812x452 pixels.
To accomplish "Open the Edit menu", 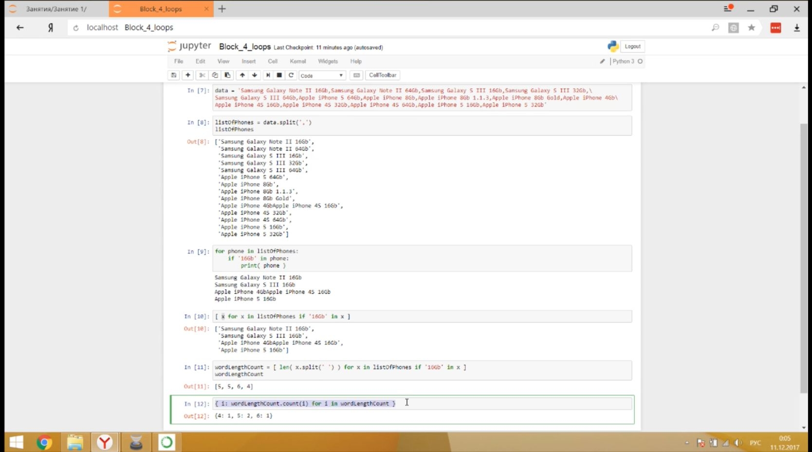I will click(201, 61).
